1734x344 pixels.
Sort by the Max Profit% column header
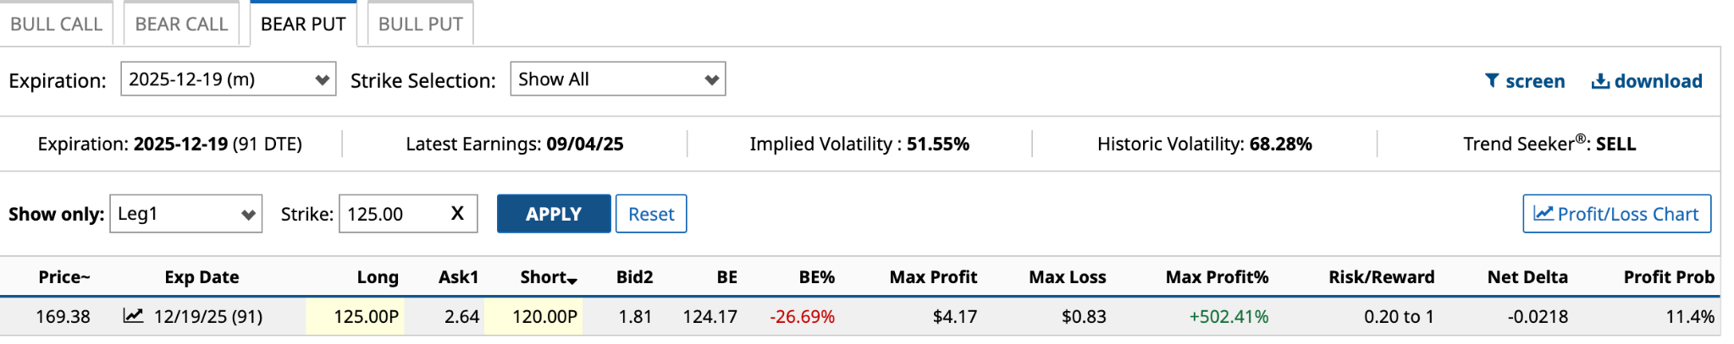pyautogui.click(x=1217, y=277)
